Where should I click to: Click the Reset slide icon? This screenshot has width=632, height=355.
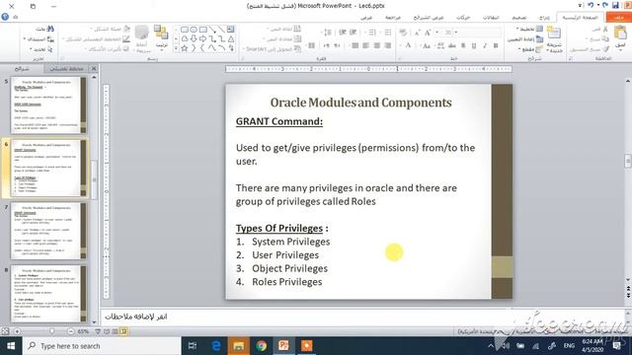point(539,39)
